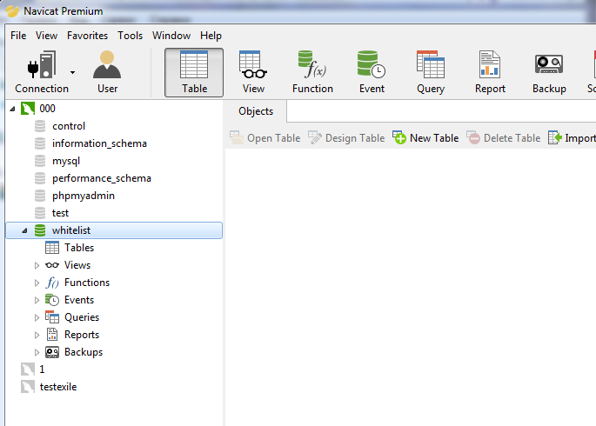Image resolution: width=596 pixels, height=426 pixels.
Task: Select the View toolbar icon with glasses
Action: click(253, 72)
